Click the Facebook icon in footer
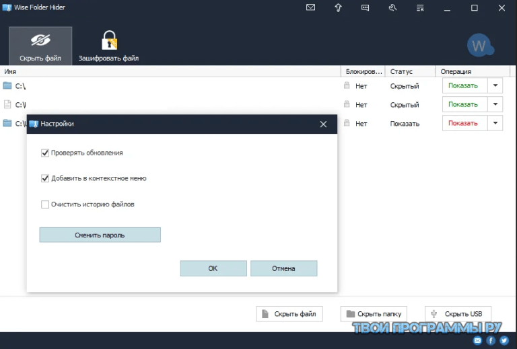This screenshot has height=349, width=517. [x=491, y=341]
